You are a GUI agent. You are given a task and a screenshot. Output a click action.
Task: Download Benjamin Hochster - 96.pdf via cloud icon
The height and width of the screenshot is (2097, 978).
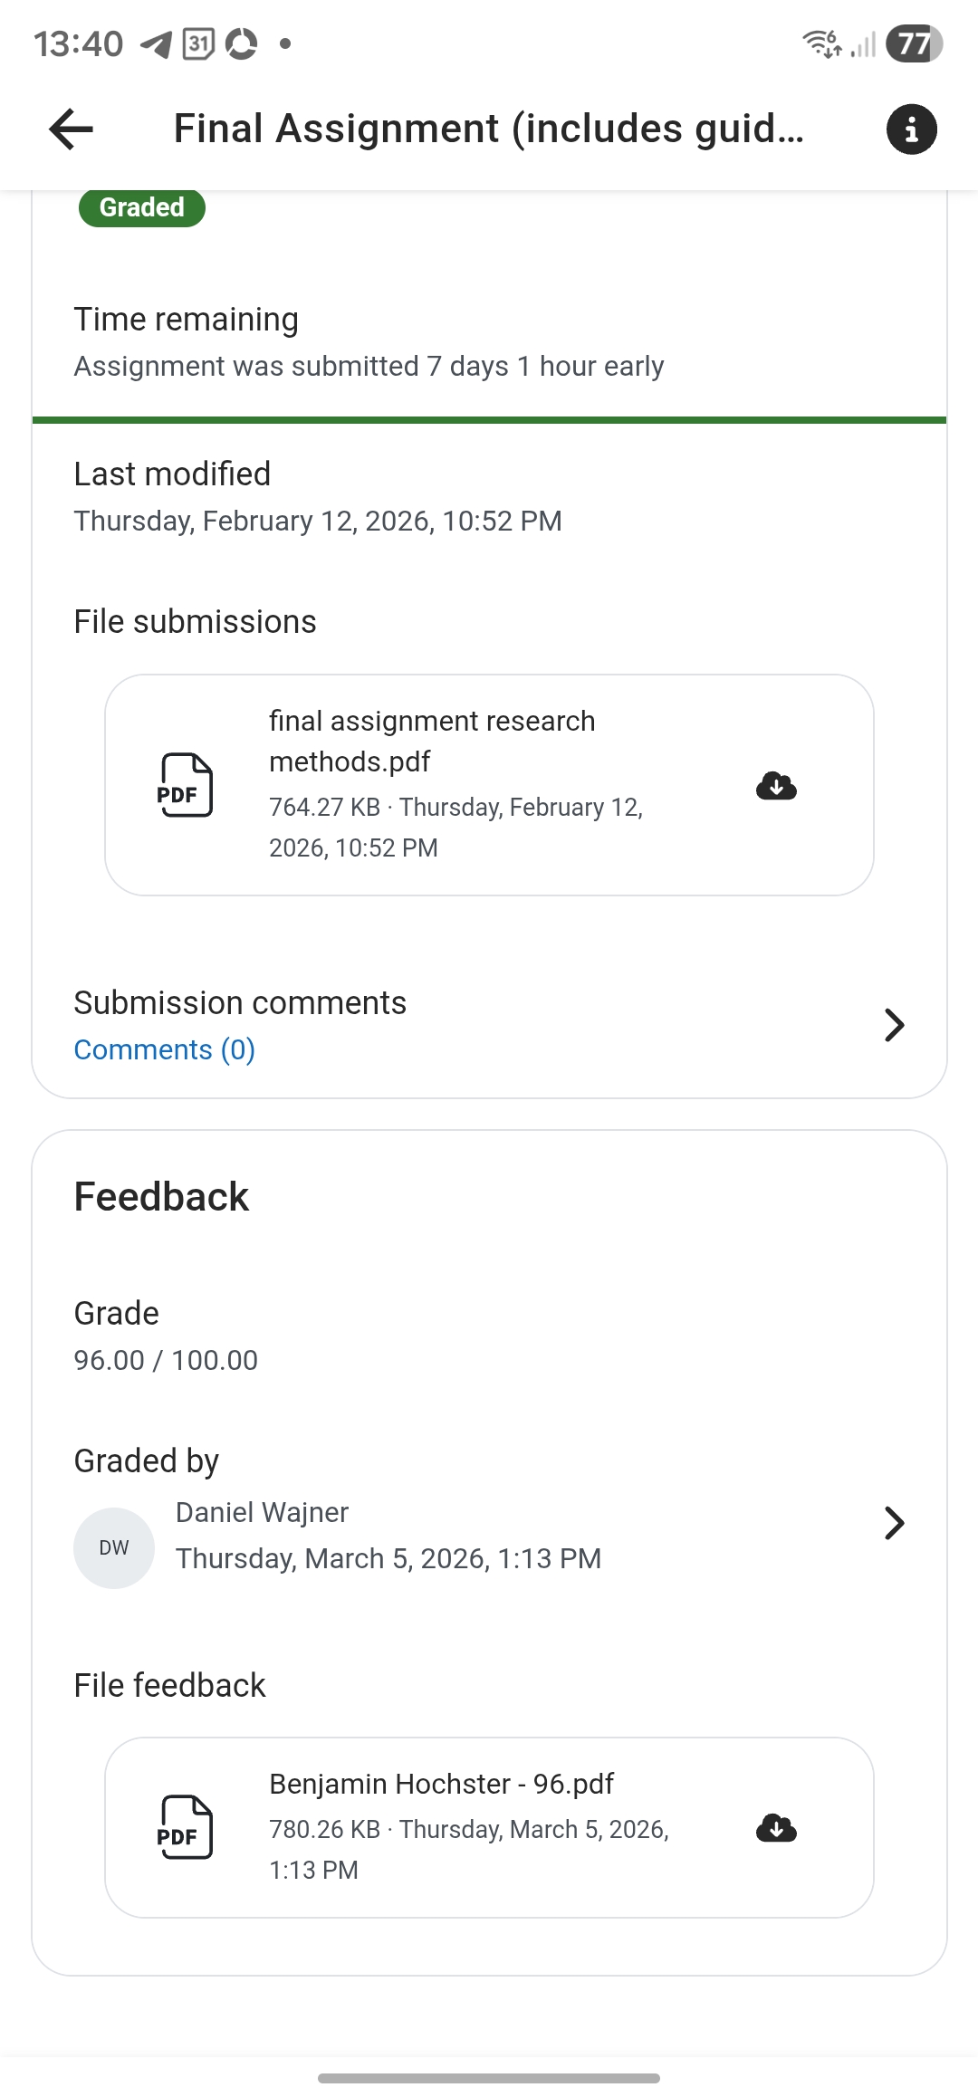click(776, 1828)
